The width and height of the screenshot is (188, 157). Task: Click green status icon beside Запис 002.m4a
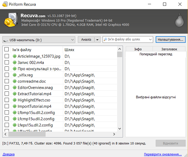click(x=14, y=62)
